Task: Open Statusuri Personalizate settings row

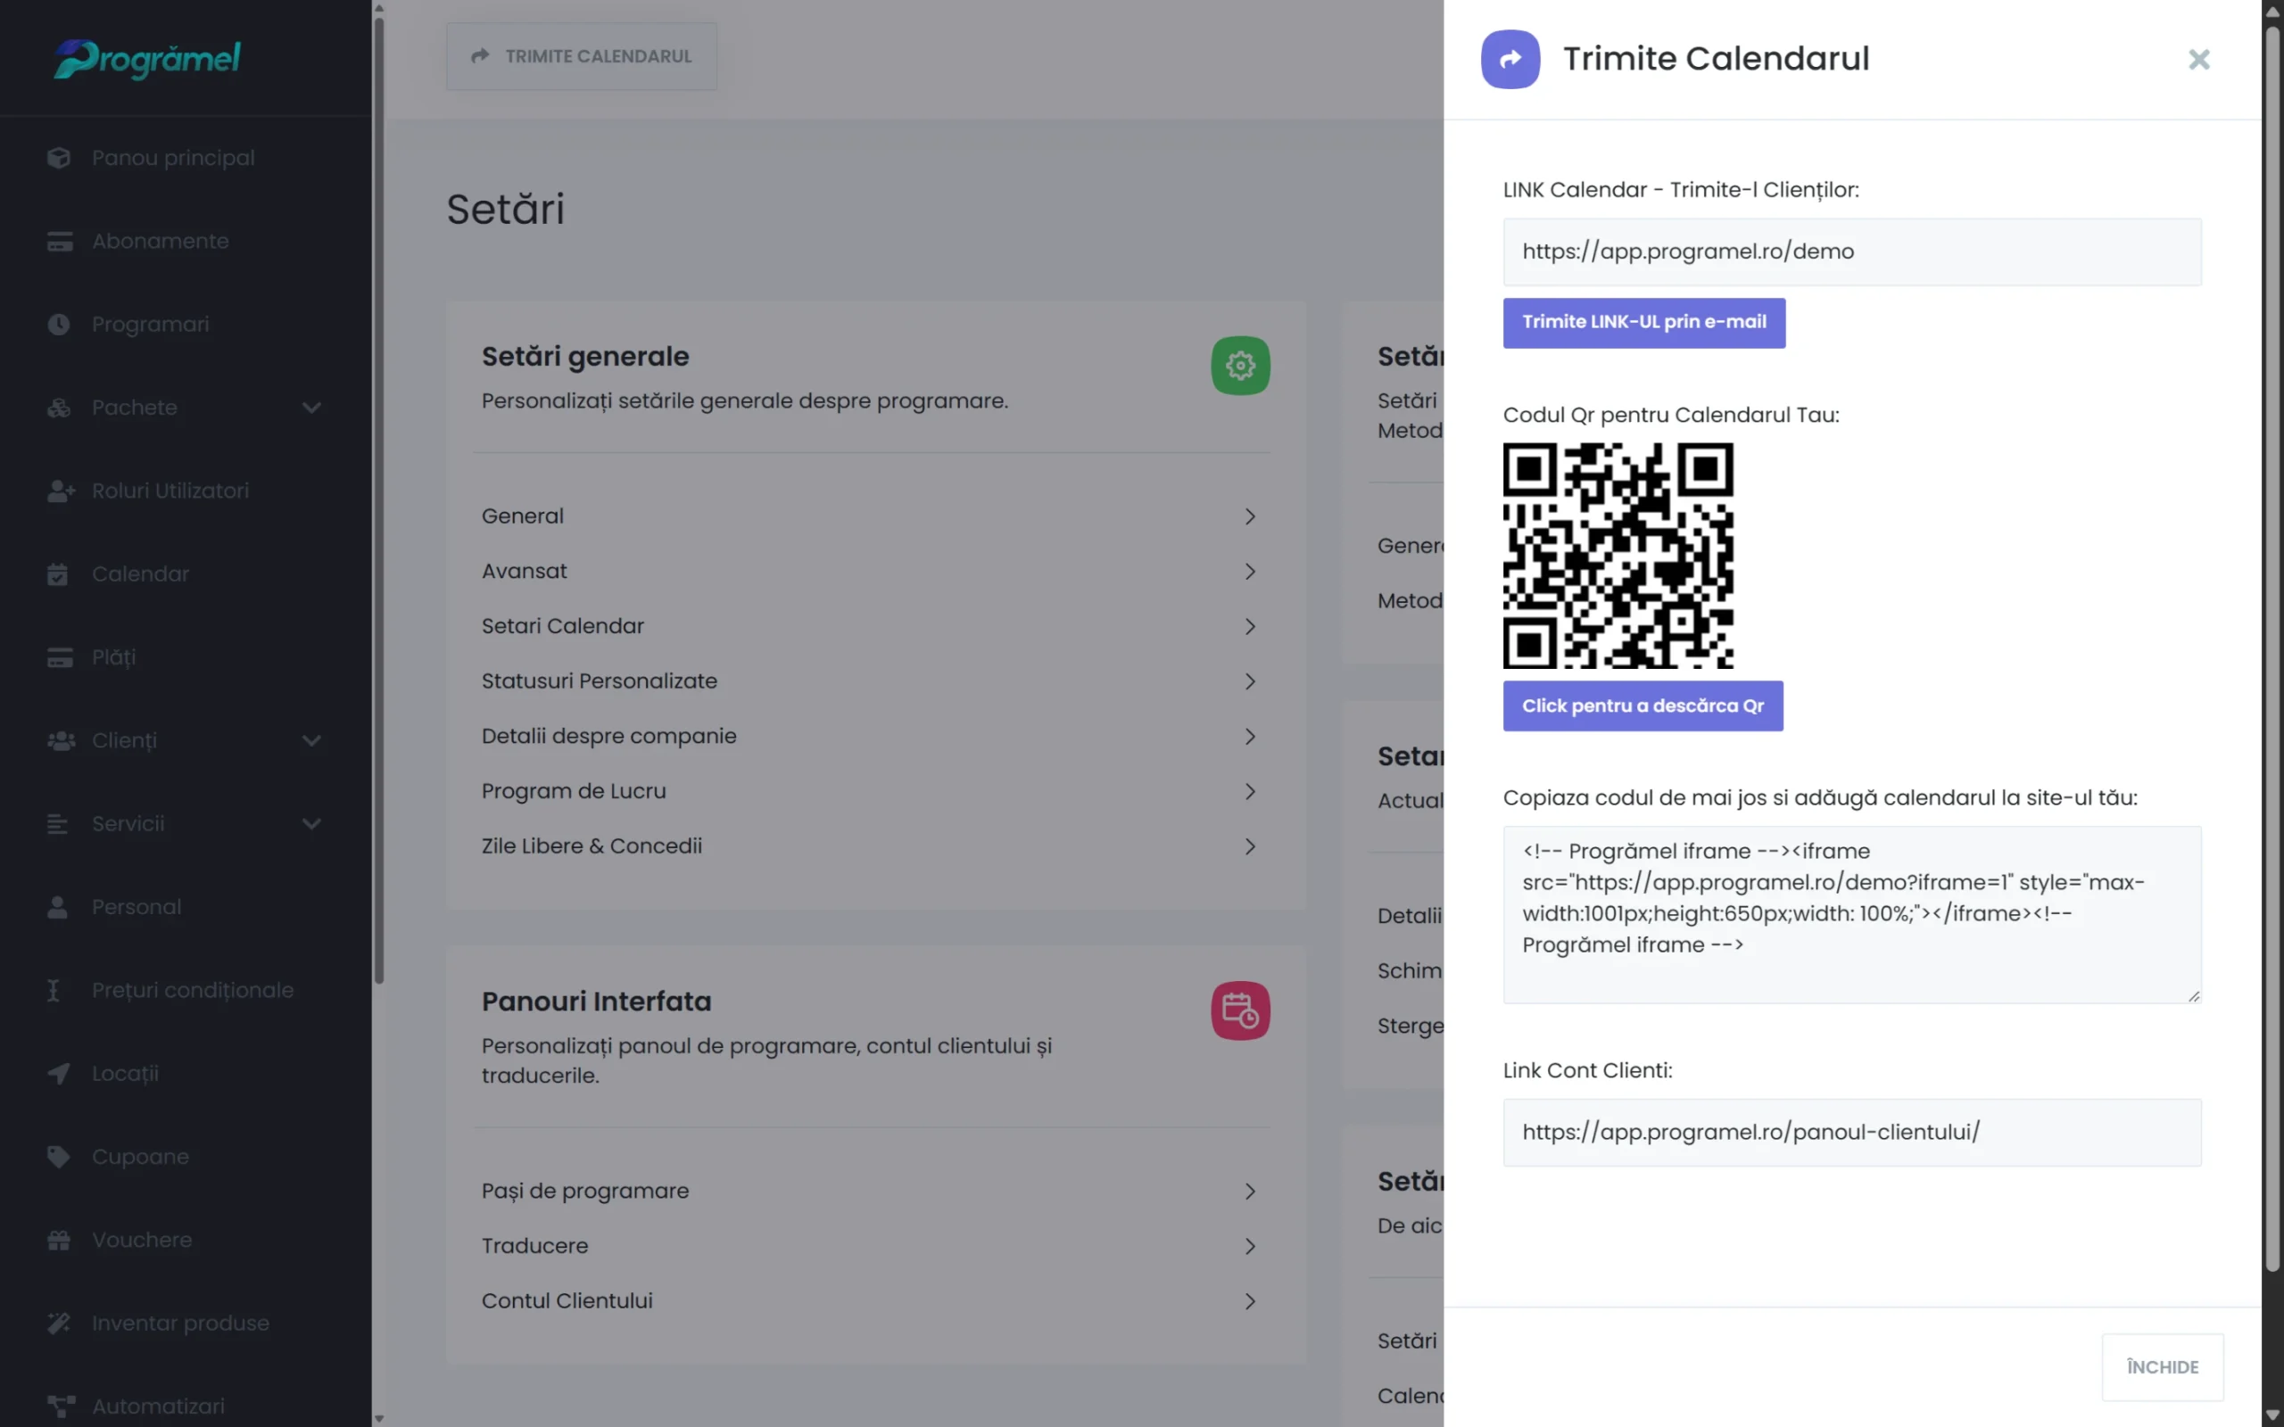Action: (x=868, y=681)
